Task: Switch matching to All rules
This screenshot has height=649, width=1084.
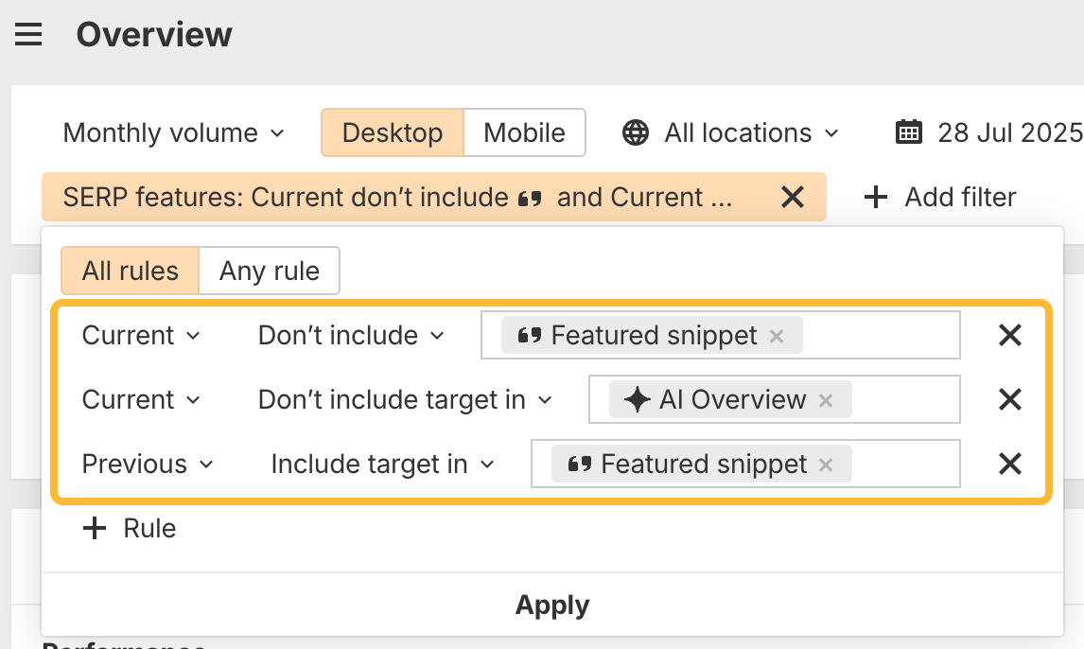Action: coord(130,272)
